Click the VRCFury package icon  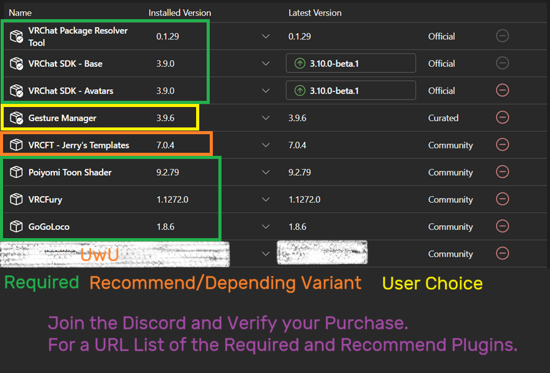point(16,199)
